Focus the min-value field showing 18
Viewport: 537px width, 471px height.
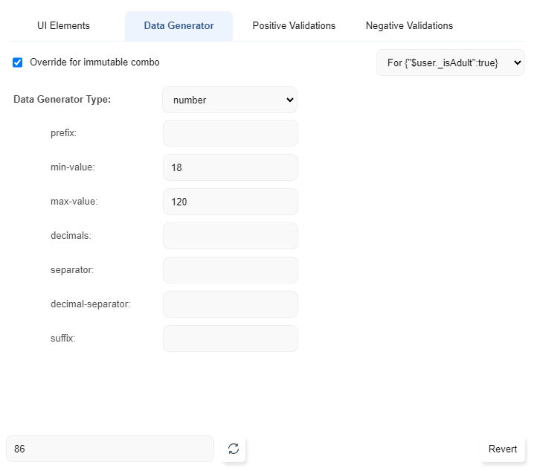click(230, 167)
